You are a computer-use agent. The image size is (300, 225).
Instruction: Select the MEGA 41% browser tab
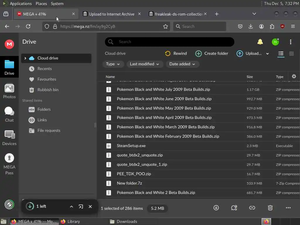pos(46,14)
